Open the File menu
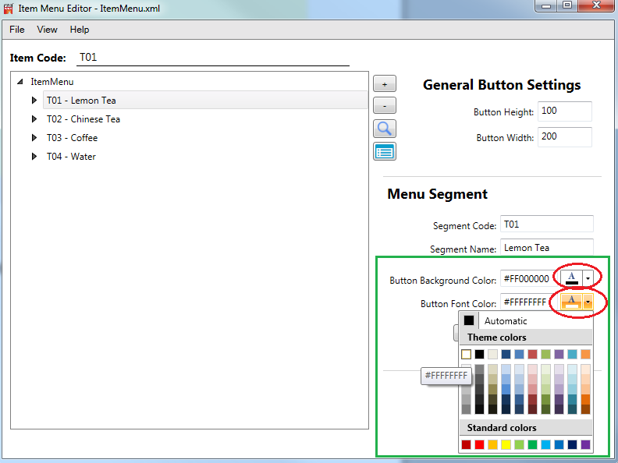Image resolution: width=618 pixels, height=463 pixels. click(17, 30)
